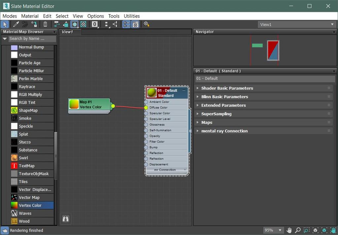Toggle Show Background in Preview checker icon
The height and width of the screenshot is (235, 338).
pos(84,24)
